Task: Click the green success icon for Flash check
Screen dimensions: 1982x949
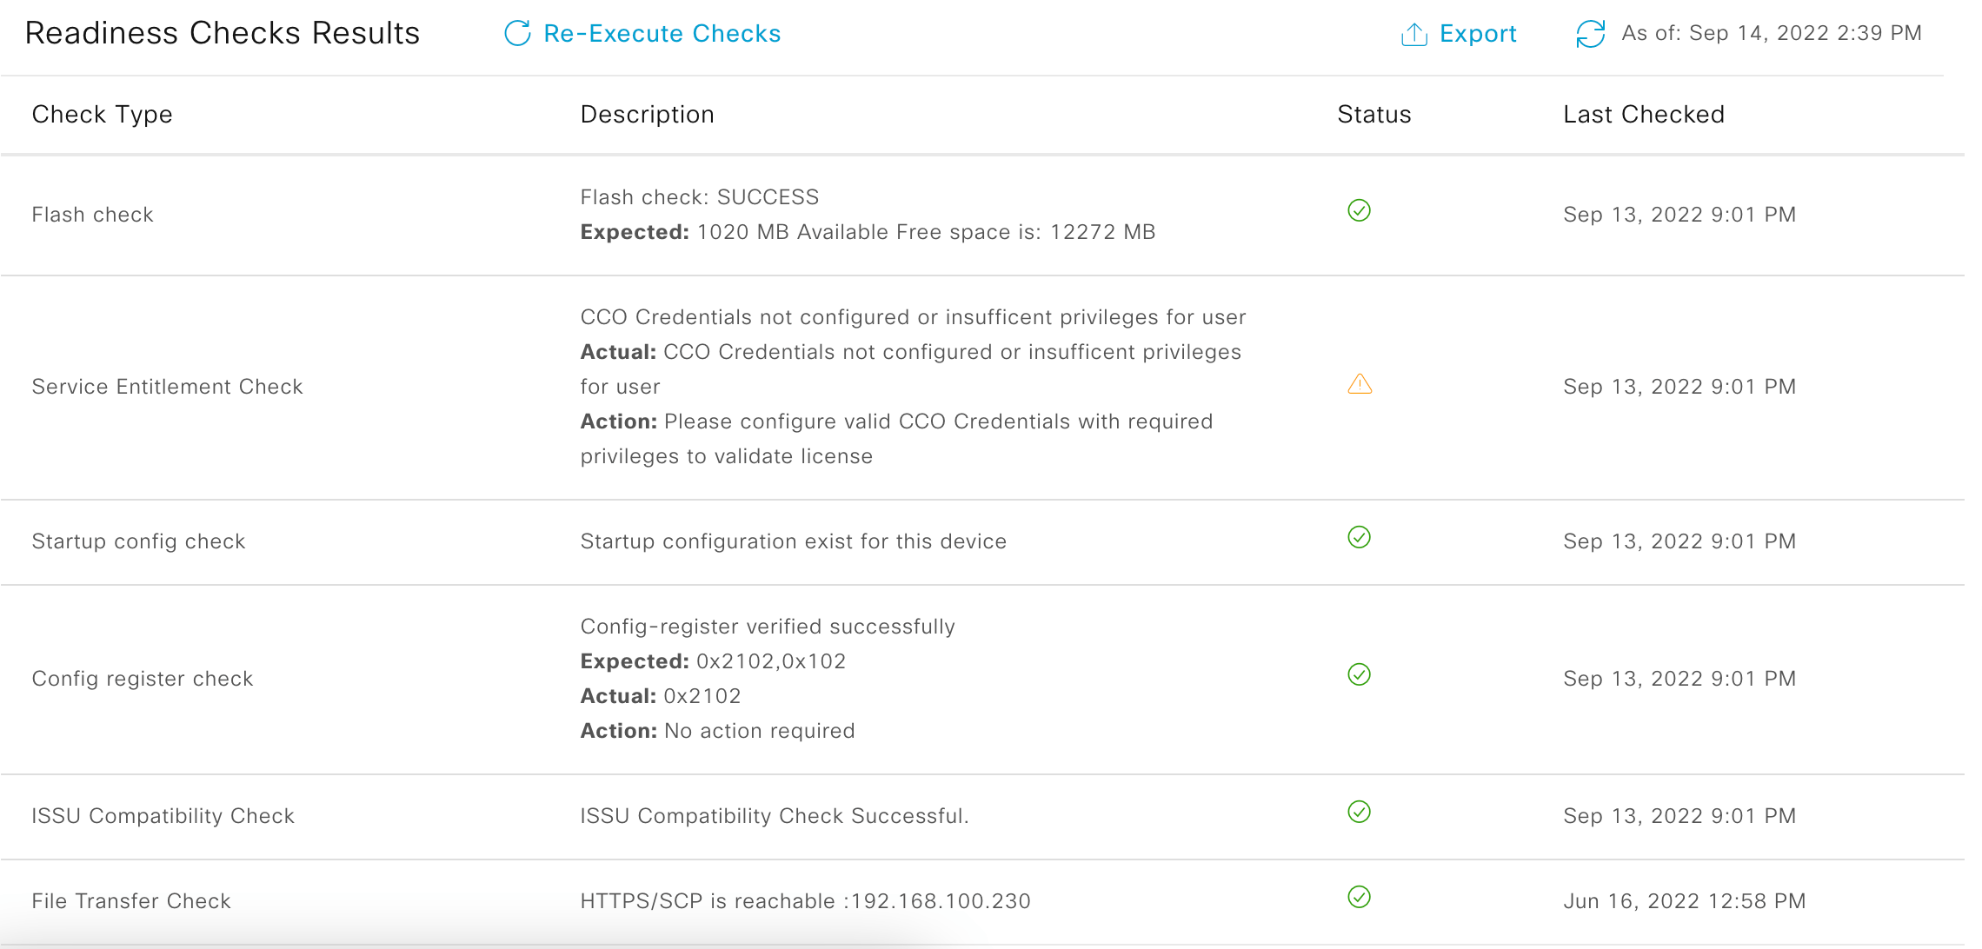Action: (x=1359, y=210)
